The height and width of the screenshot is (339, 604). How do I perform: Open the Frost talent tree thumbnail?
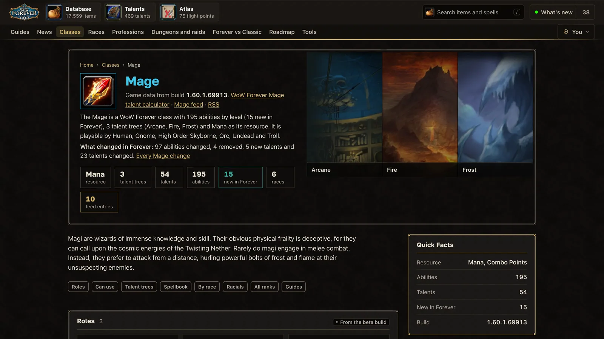click(495, 114)
